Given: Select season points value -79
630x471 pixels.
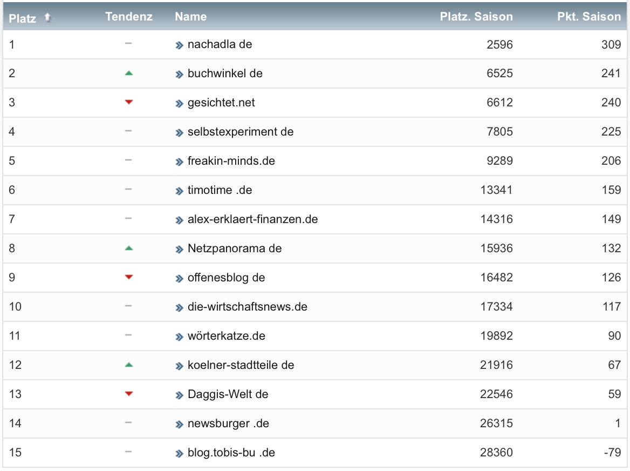Looking at the screenshot, I should point(612,453).
